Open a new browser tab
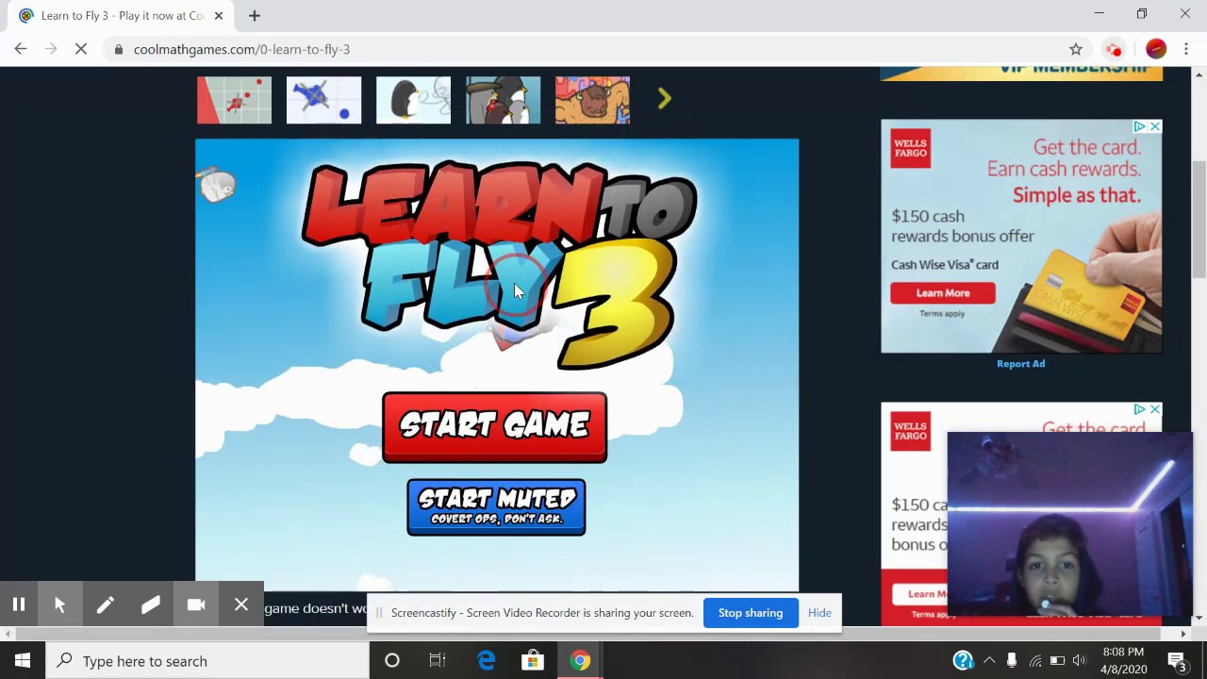 click(255, 16)
